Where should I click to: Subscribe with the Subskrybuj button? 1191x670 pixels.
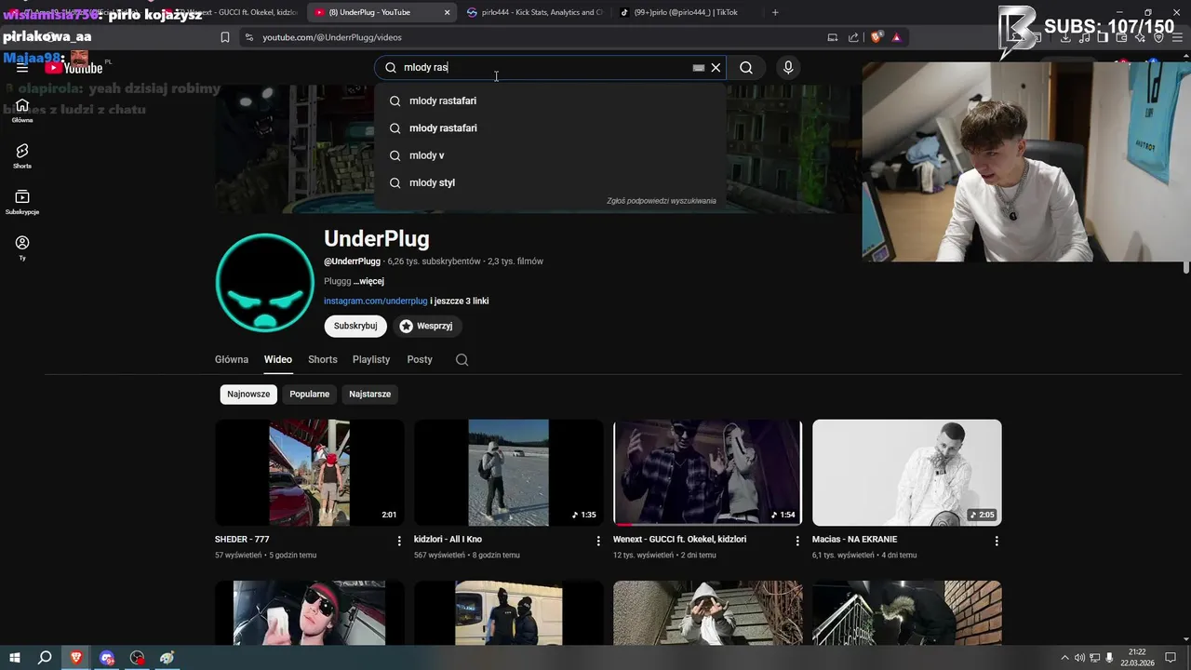click(355, 326)
